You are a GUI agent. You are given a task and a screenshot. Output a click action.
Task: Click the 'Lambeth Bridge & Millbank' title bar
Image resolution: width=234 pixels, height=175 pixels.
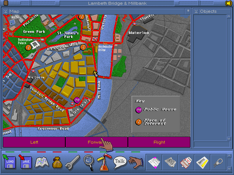click(x=117, y=3)
